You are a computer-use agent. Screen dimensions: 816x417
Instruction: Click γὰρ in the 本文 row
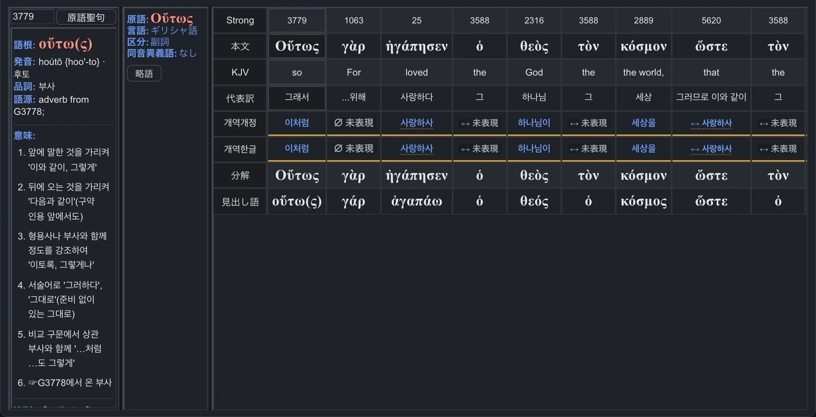coord(354,46)
